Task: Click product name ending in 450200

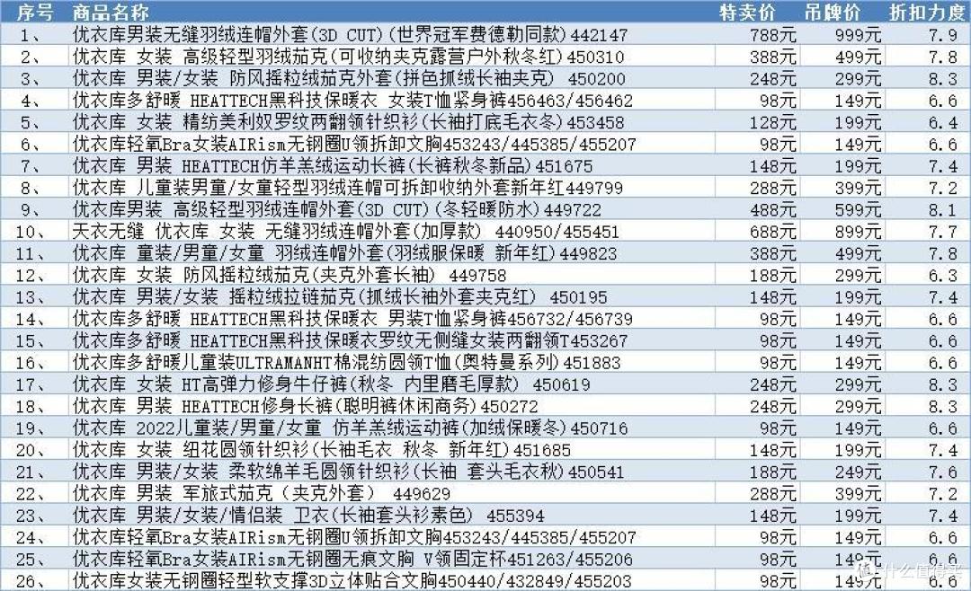Action: pos(349,79)
